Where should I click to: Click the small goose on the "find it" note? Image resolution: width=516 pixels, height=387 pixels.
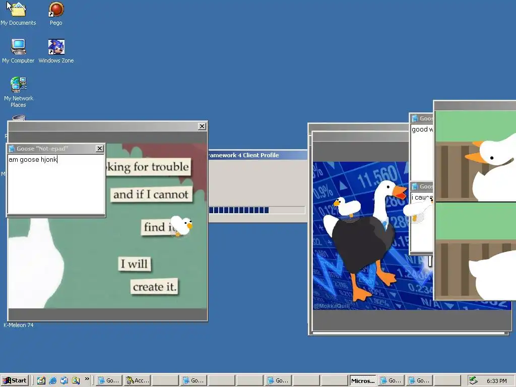(x=181, y=226)
